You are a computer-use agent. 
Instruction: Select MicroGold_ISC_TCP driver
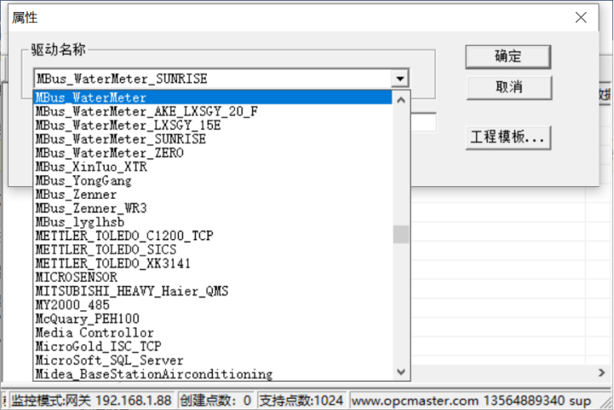tap(213, 346)
